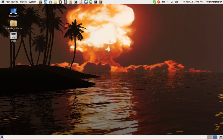Click the red alert notification icon
This screenshot has width=223, height=139.
pyautogui.click(x=159, y=2)
